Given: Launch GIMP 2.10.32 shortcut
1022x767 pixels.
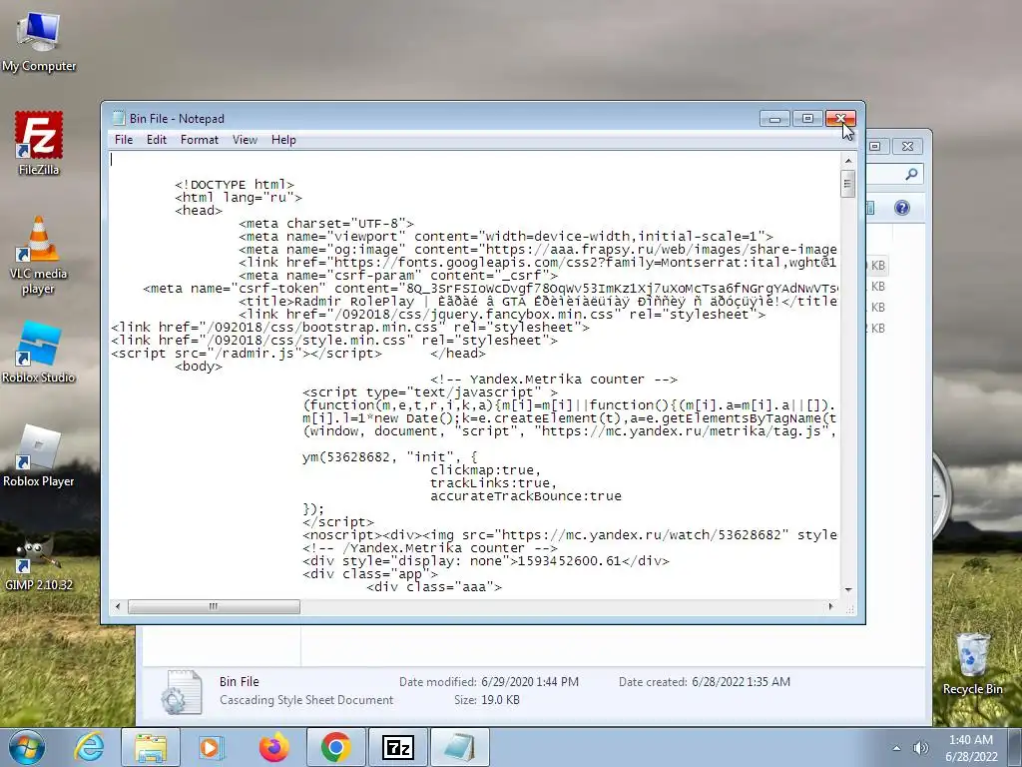Looking at the screenshot, I should click(x=39, y=561).
